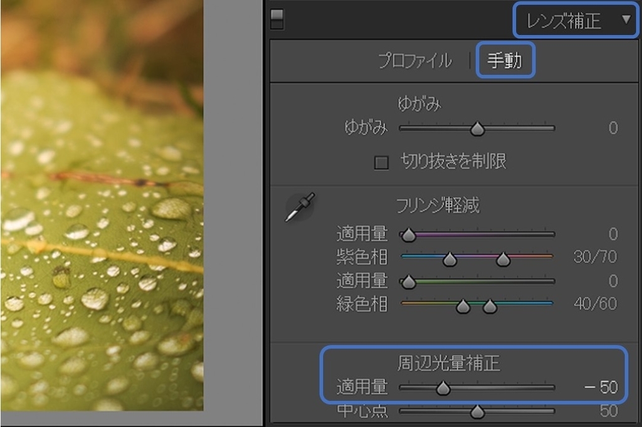Click the purple 適用量 slider handle
The height and width of the screenshot is (427, 642).
click(x=408, y=235)
